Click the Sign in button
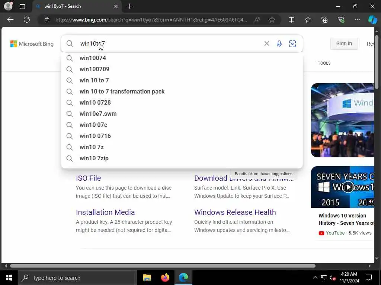381x285 pixels. click(x=344, y=44)
